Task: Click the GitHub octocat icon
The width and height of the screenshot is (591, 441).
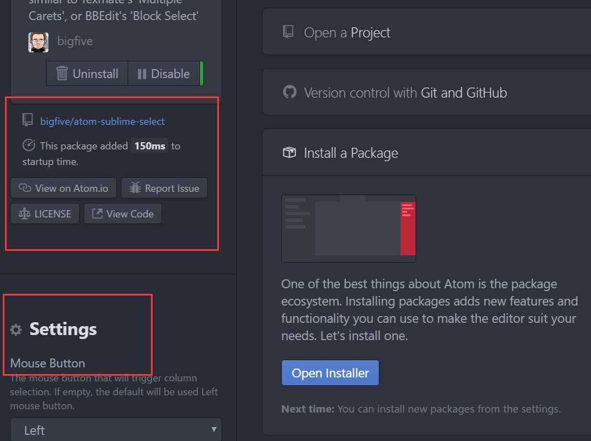Action: 290,91
